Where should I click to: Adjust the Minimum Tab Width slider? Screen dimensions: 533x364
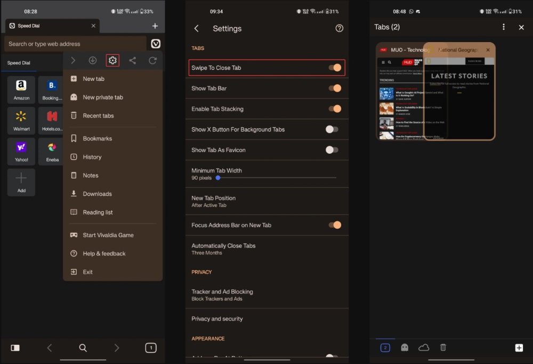pyautogui.click(x=218, y=178)
